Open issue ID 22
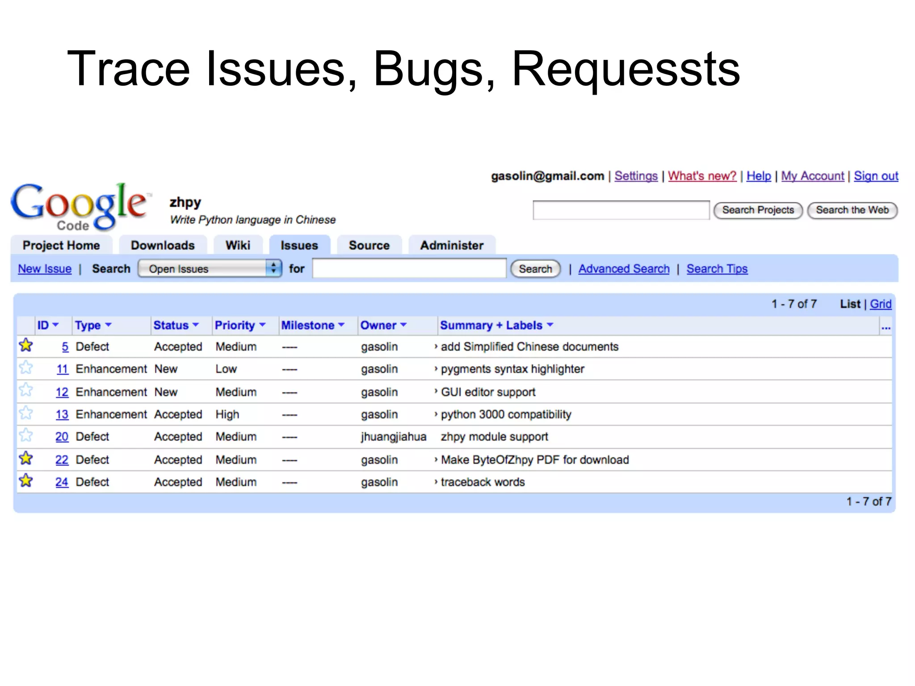The height and width of the screenshot is (686, 915). coord(62,460)
